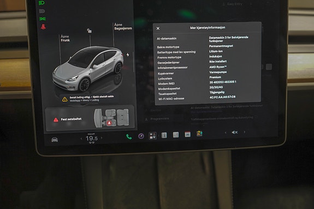
Task: Tap the muted volume speaker icon
Action: [x=234, y=132]
